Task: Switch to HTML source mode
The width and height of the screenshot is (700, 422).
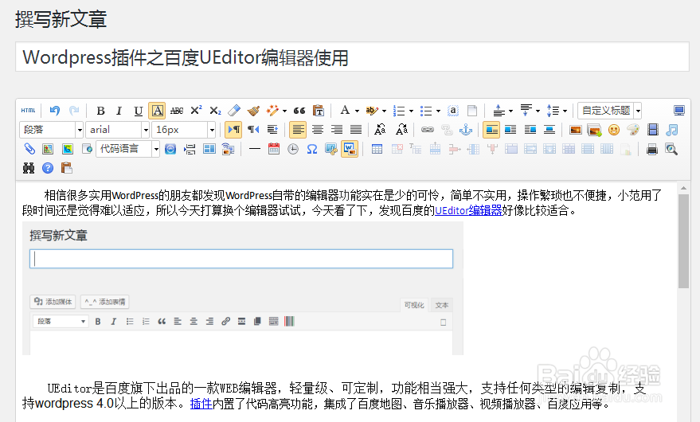Action: tap(28, 111)
